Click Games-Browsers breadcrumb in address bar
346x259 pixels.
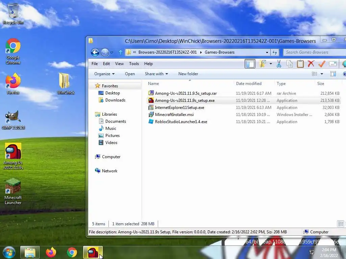[220, 52]
